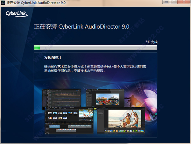Close the AudioDirector installer window
The width and height of the screenshot is (191, 144).
(x=184, y=2)
